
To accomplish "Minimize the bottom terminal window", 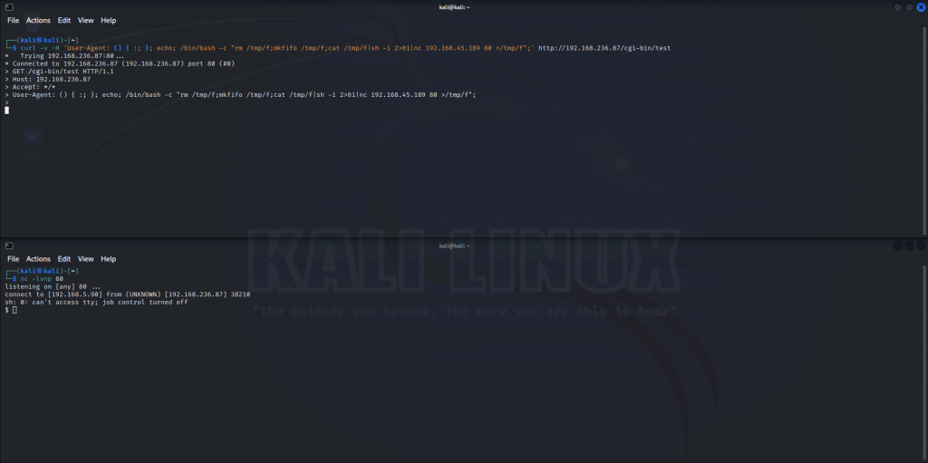I will (x=898, y=246).
